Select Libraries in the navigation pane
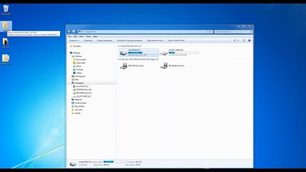This screenshot has height=172, width=306. point(78,56)
